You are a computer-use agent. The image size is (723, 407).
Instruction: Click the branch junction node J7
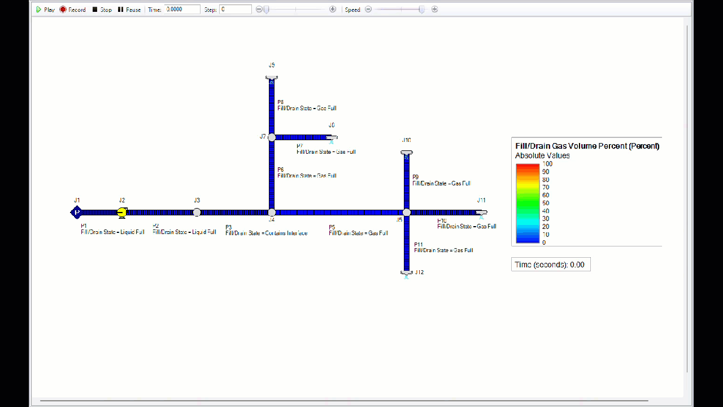tap(272, 137)
